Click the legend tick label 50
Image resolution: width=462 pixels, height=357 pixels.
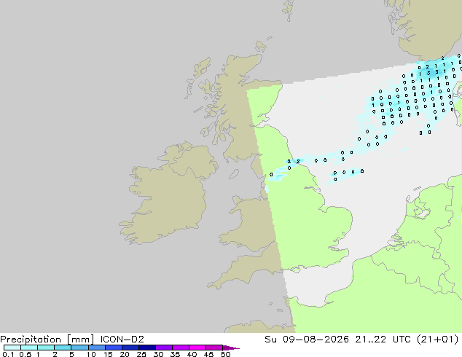pyautogui.click(x=225, y=354)
